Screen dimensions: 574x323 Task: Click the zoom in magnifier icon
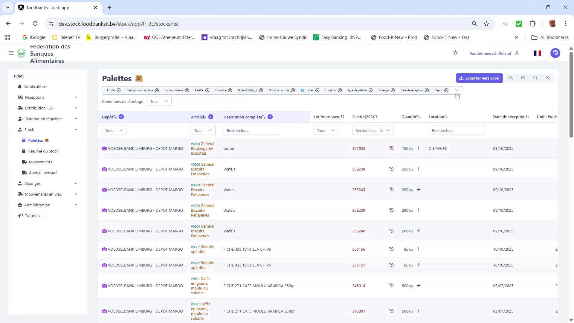pyautogui.click(x=548, y=78)
